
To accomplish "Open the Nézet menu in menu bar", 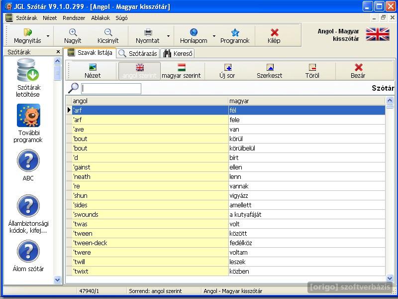I will click(50, 18).
